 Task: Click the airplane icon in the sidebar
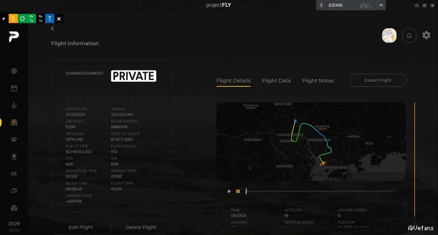coord(14,106)
